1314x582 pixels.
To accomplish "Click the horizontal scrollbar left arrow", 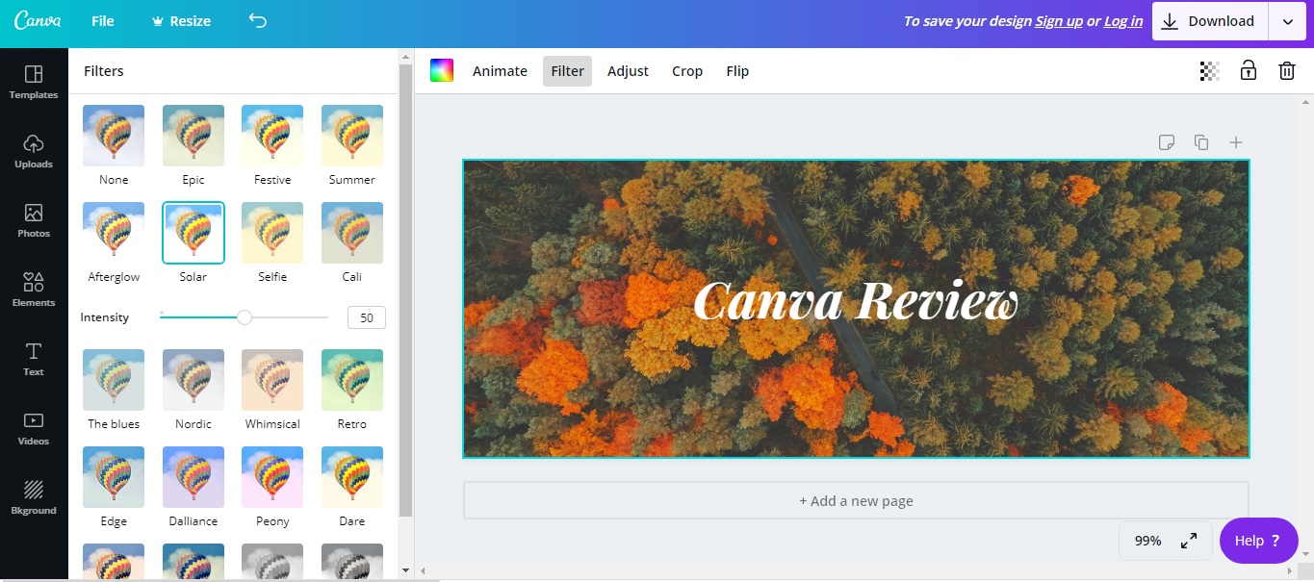I will click(x=422, y=570).
